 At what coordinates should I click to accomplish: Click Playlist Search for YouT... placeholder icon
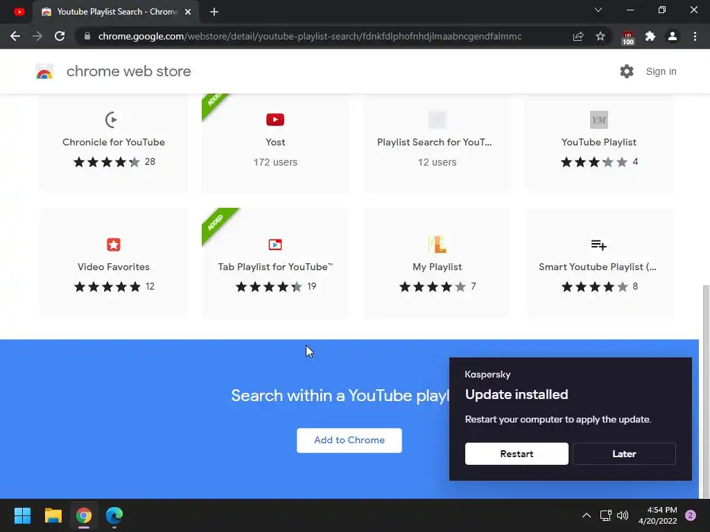pyautogui.click(x=438, y=120)
